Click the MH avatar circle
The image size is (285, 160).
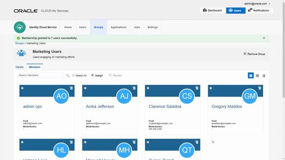point(124,150)
